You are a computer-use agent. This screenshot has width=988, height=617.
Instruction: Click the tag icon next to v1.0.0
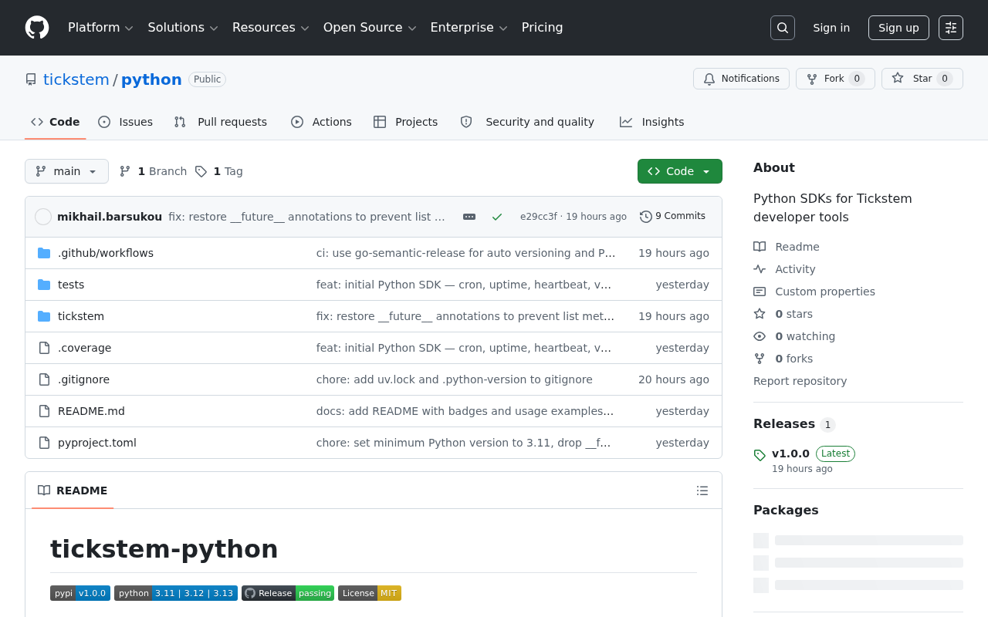tap(760, 455)
